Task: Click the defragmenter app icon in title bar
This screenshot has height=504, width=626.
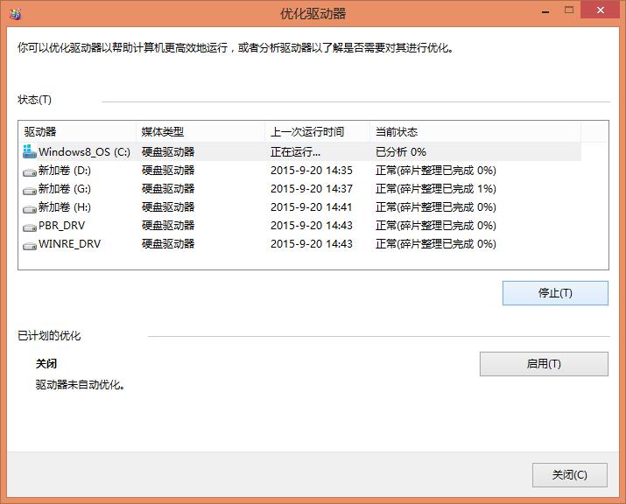Action: click(x=16, y=14)
